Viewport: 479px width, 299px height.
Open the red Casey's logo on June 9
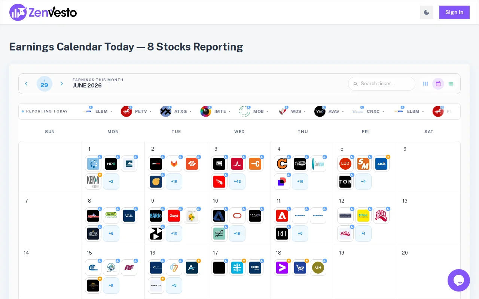pos(174,216)
